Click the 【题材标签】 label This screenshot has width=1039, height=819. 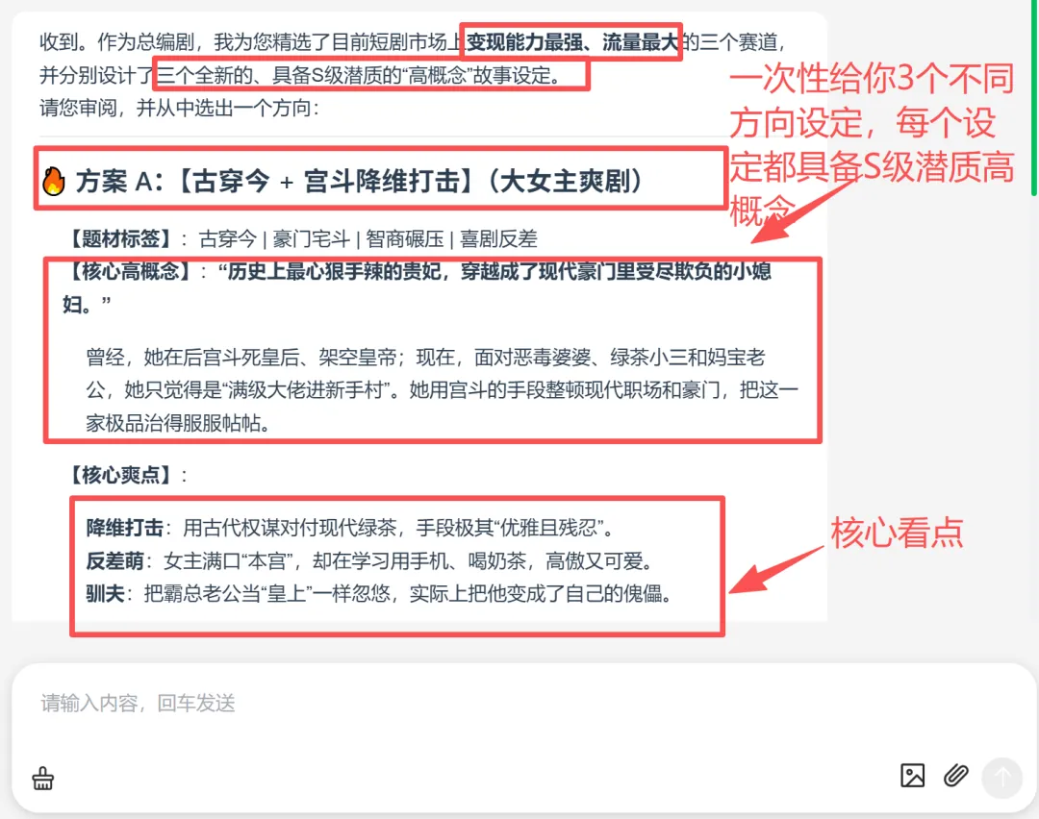(x=120, y=238)
